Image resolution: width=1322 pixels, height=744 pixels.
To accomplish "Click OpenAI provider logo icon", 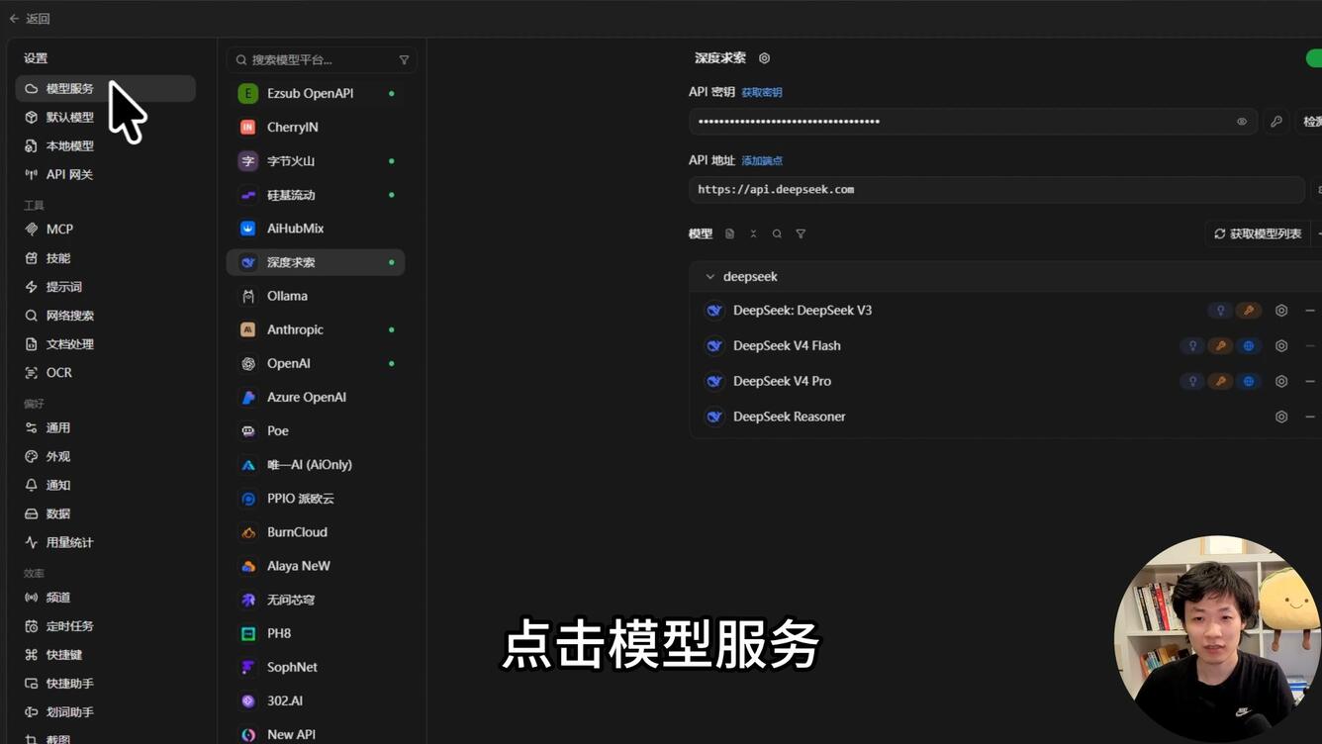I will (x=248, y=363).
